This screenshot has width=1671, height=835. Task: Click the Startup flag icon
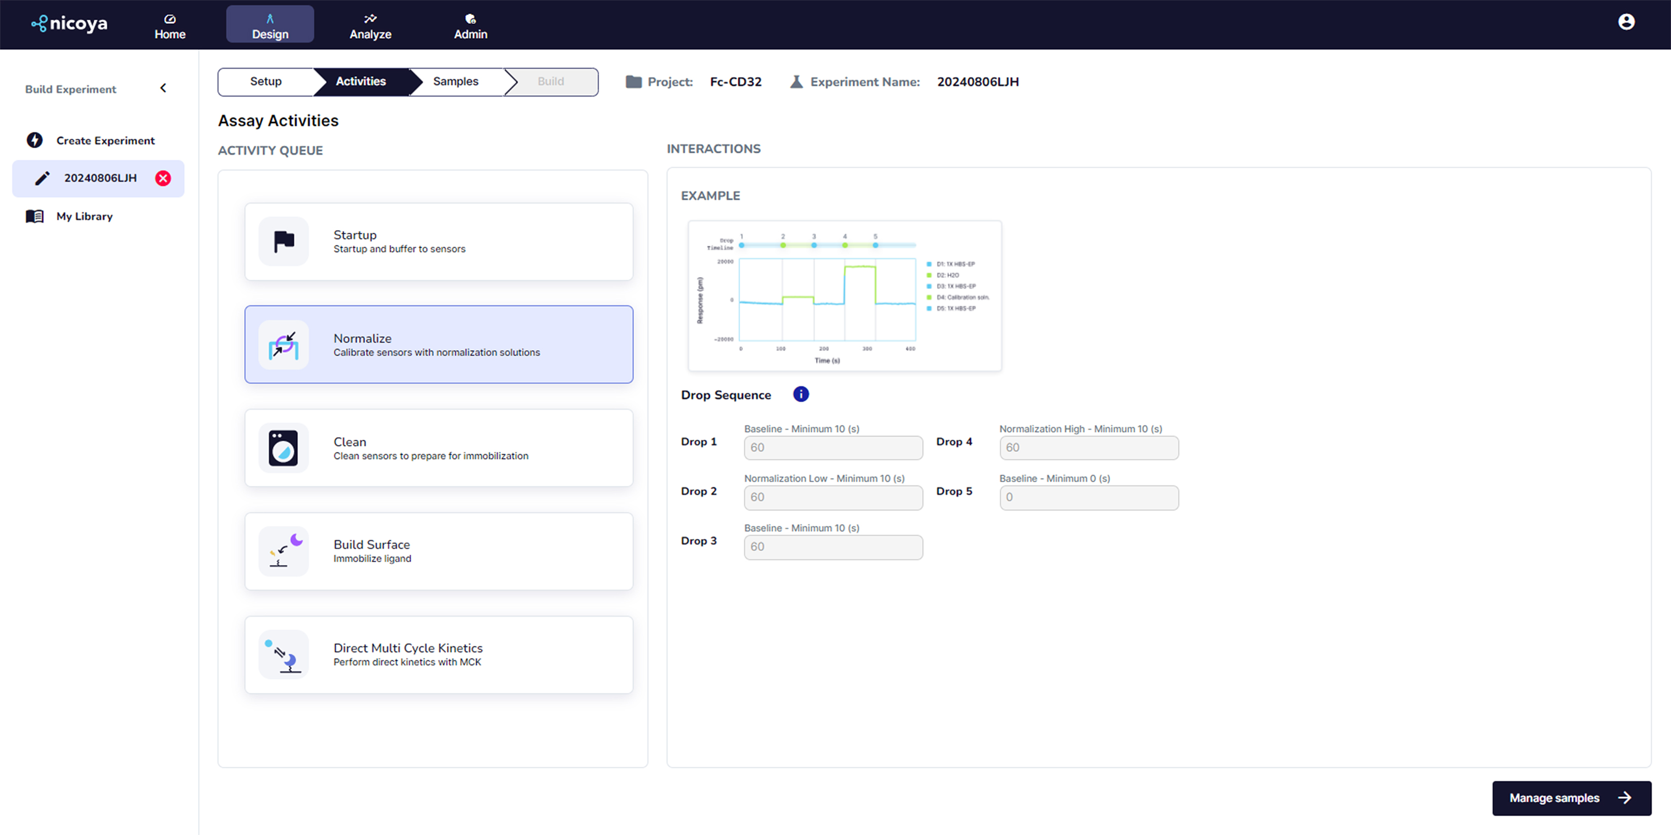284,241
